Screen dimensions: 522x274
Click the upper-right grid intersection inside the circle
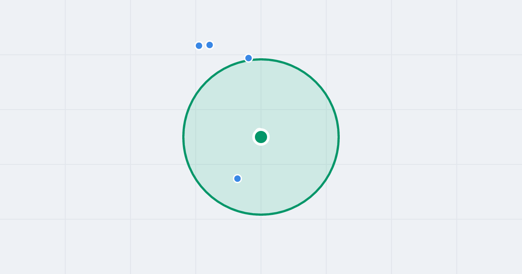coord(326,110)
